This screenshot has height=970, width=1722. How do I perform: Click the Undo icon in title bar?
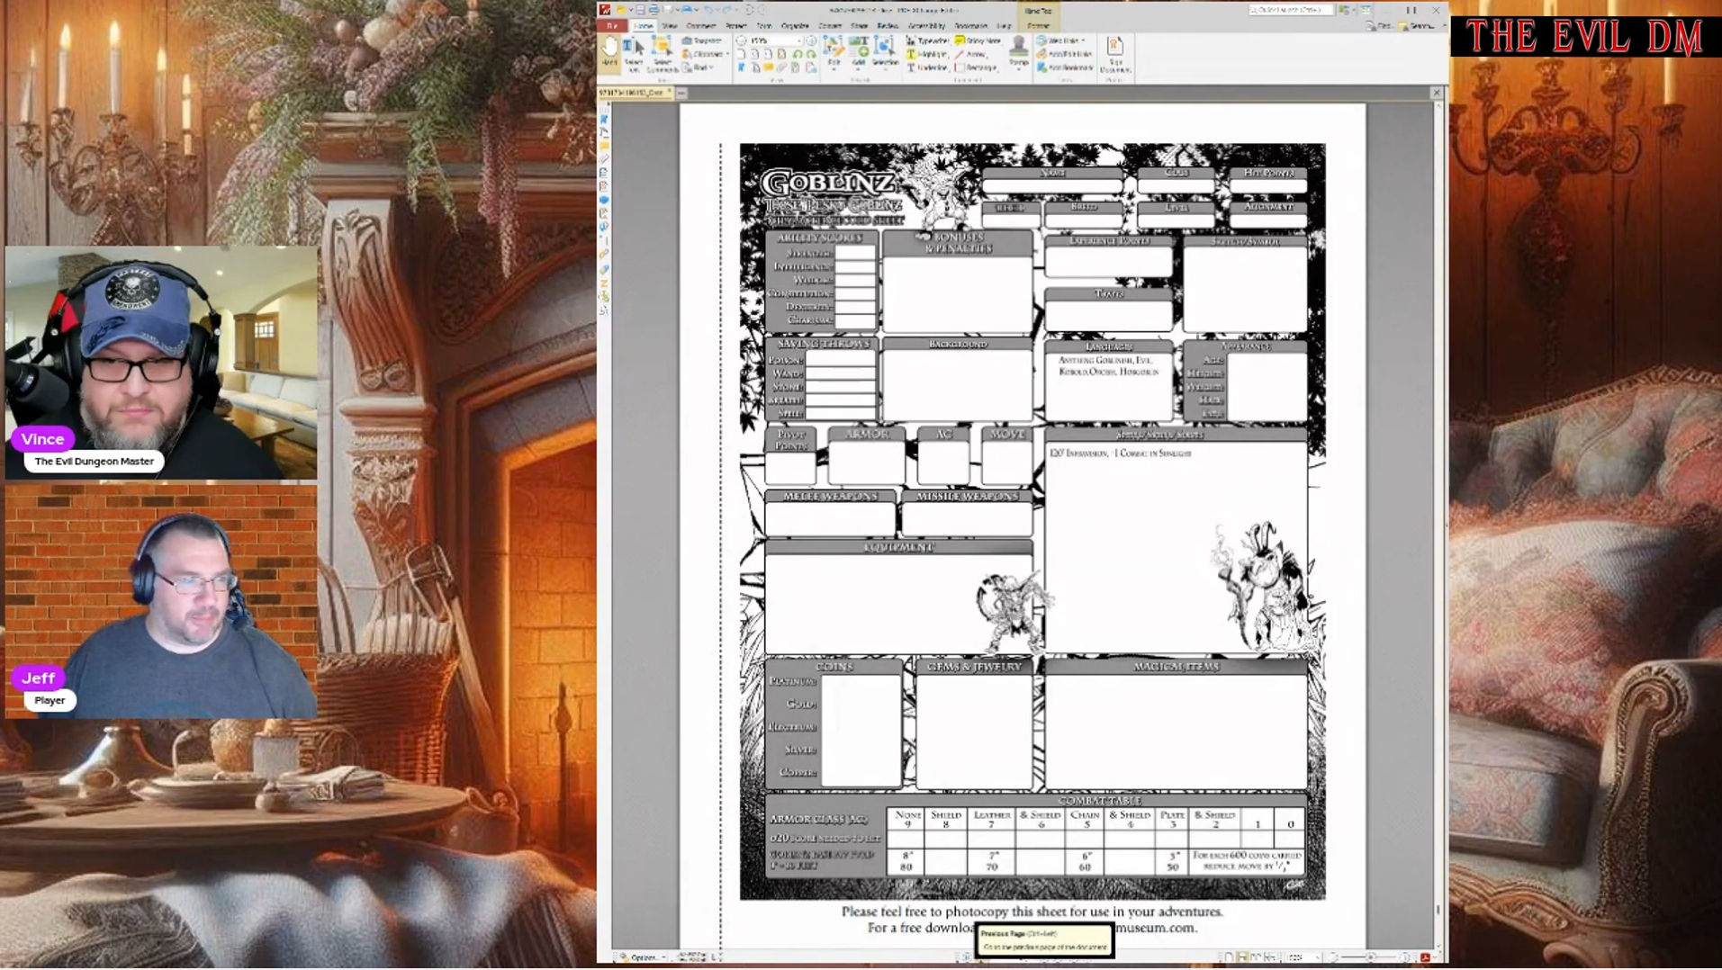pos(709,10)
